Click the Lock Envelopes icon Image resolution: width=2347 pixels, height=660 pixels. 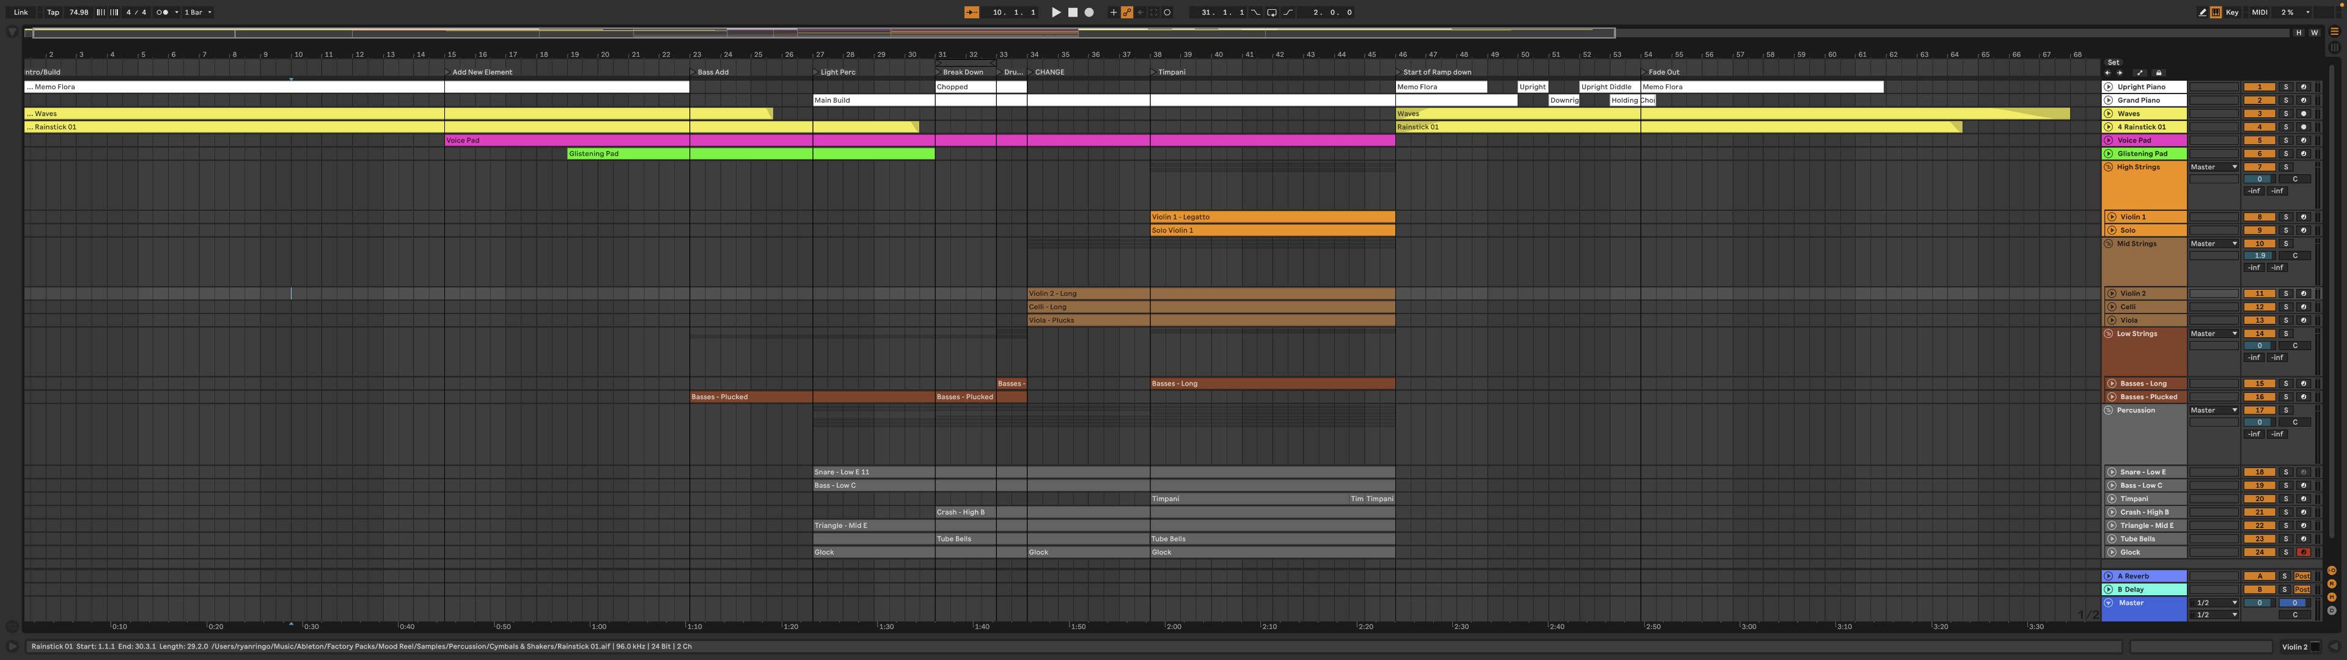2158,73
